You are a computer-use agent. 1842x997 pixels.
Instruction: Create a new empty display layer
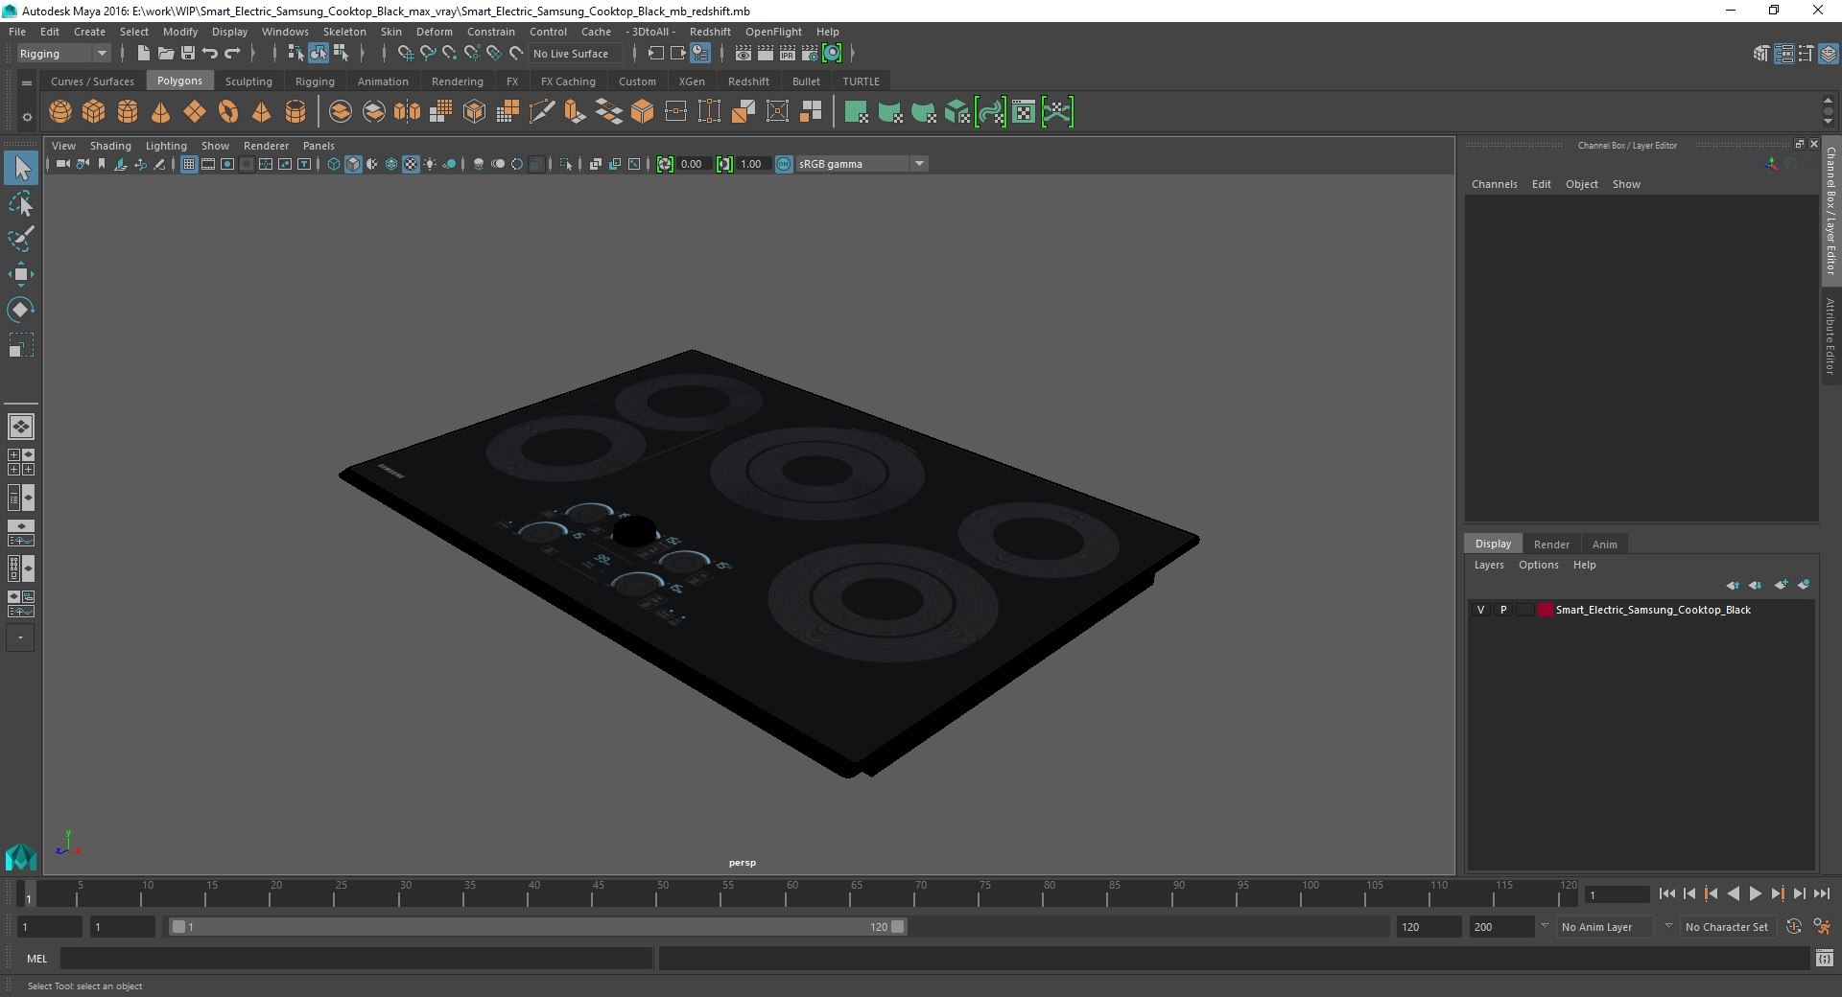point(1782,585)
